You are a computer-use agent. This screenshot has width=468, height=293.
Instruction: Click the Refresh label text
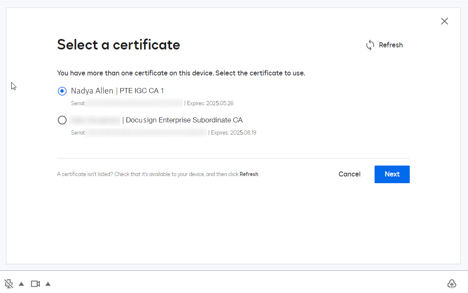pyautogui.click(x=390, y=45)
